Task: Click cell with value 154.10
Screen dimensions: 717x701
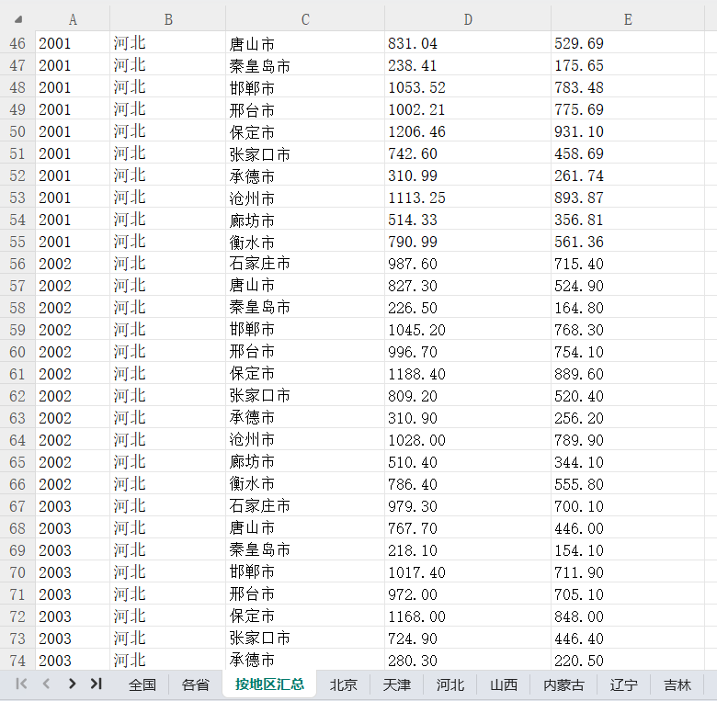Action: click(628, 549)
